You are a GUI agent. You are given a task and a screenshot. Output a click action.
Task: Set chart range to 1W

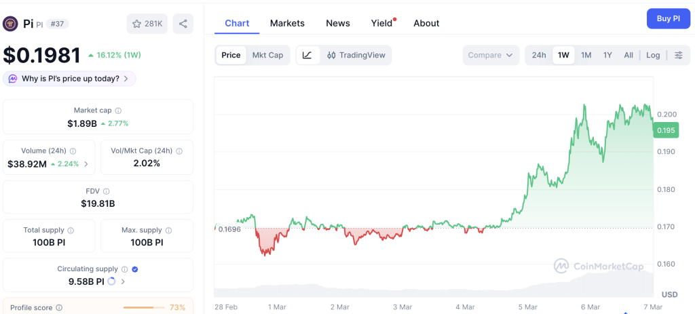[563, 56]
